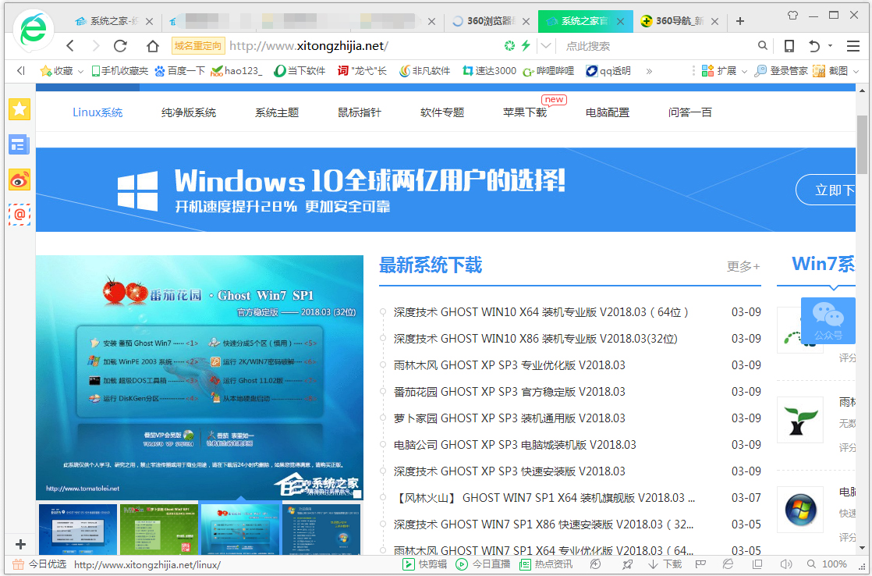Collapse the sidebar with the arrow
The image size is (872, 576).
coord(19,71)
